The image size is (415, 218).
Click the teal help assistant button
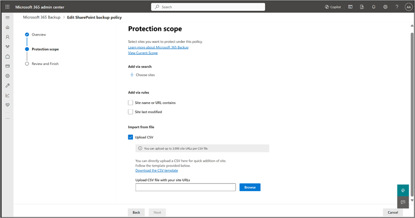pos(403,191)
